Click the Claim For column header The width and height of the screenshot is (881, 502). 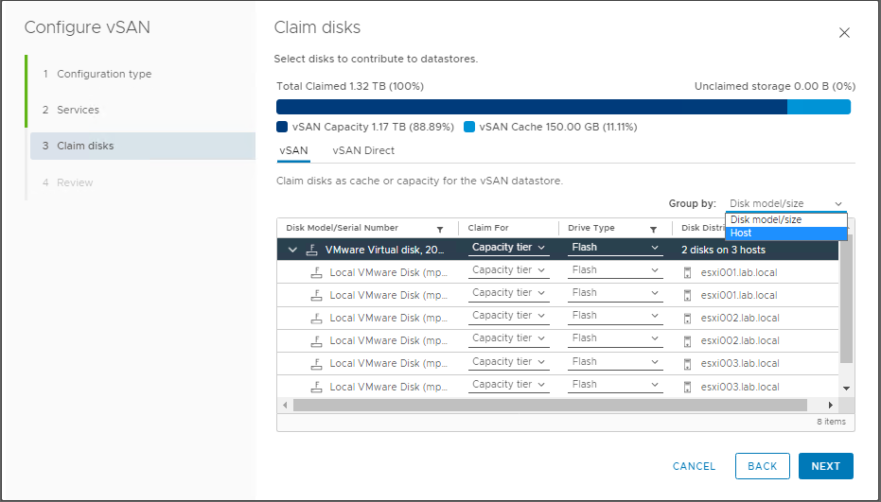pos(488,228)
